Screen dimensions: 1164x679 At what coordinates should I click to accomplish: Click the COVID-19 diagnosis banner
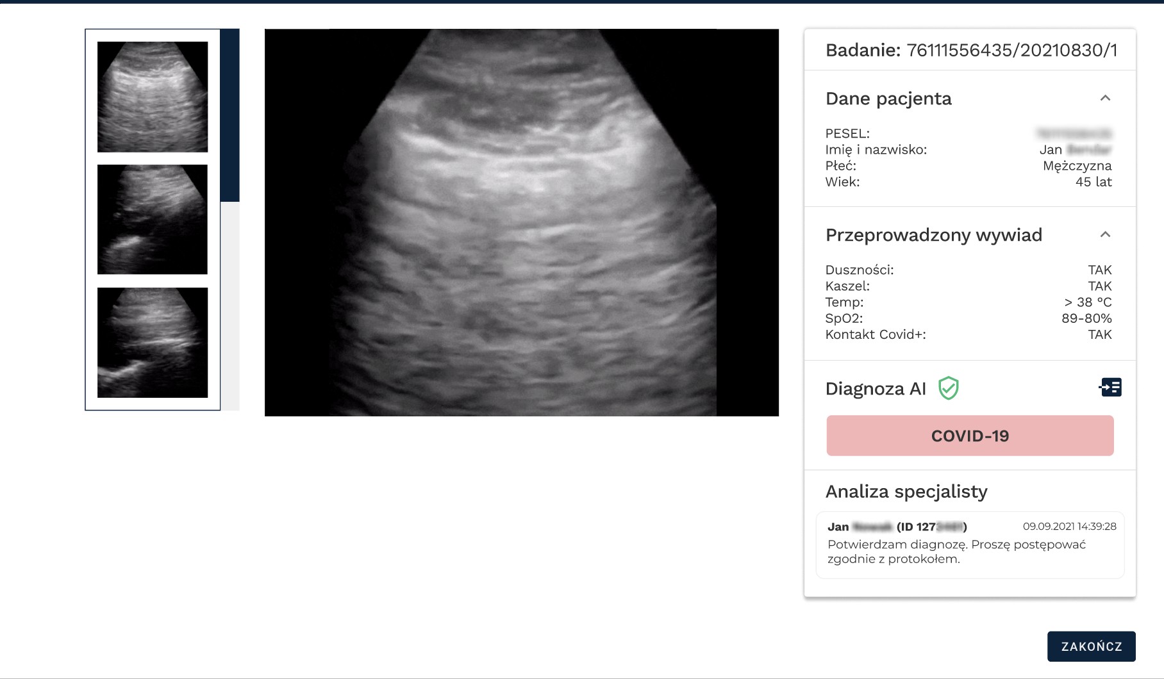point(970,436)
